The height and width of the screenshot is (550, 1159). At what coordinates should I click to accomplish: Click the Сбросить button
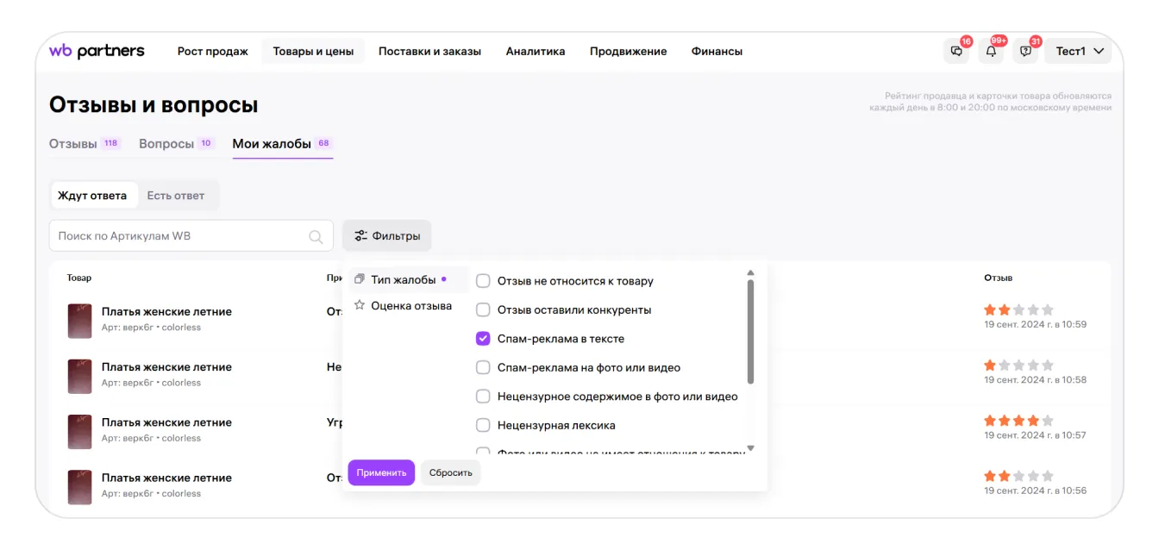coord(450,472)
